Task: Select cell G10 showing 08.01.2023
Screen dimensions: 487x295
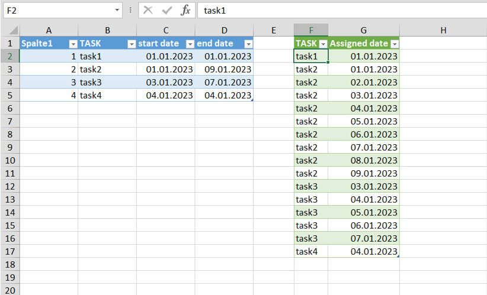Action: tap(364, 160)
